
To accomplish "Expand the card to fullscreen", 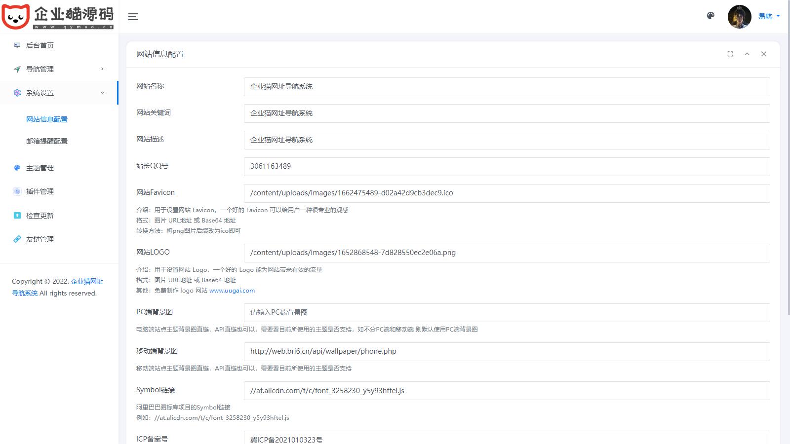I will pos(730,54).
